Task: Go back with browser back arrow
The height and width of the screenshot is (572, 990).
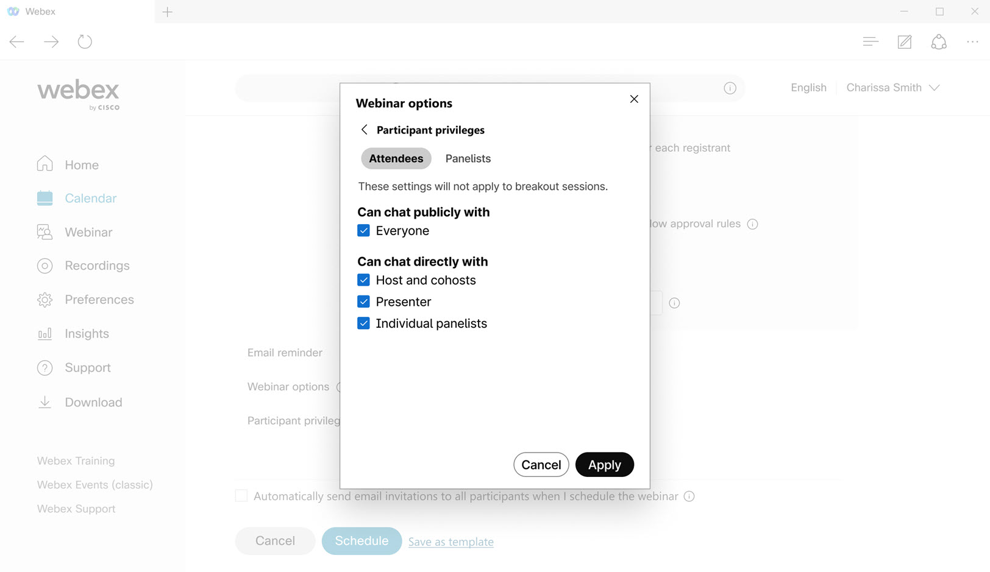Action: [17, 41]
